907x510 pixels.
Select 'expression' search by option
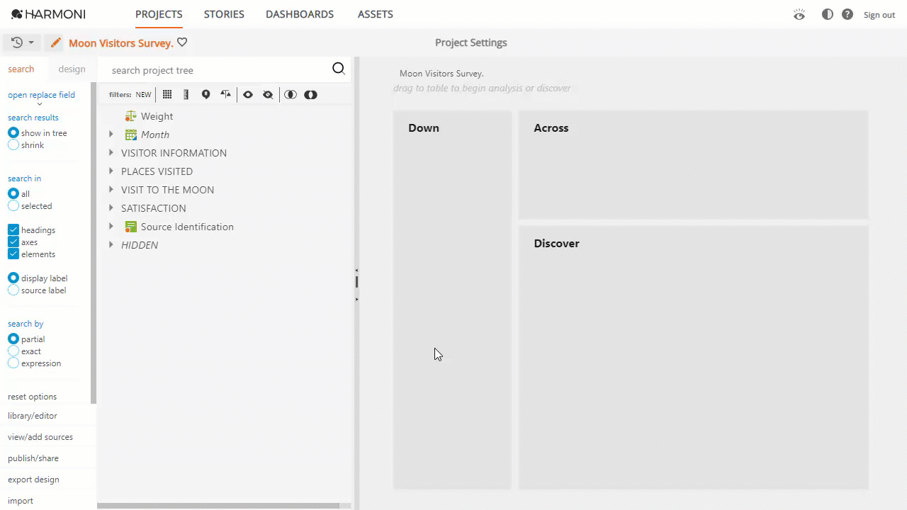[13, 363]
